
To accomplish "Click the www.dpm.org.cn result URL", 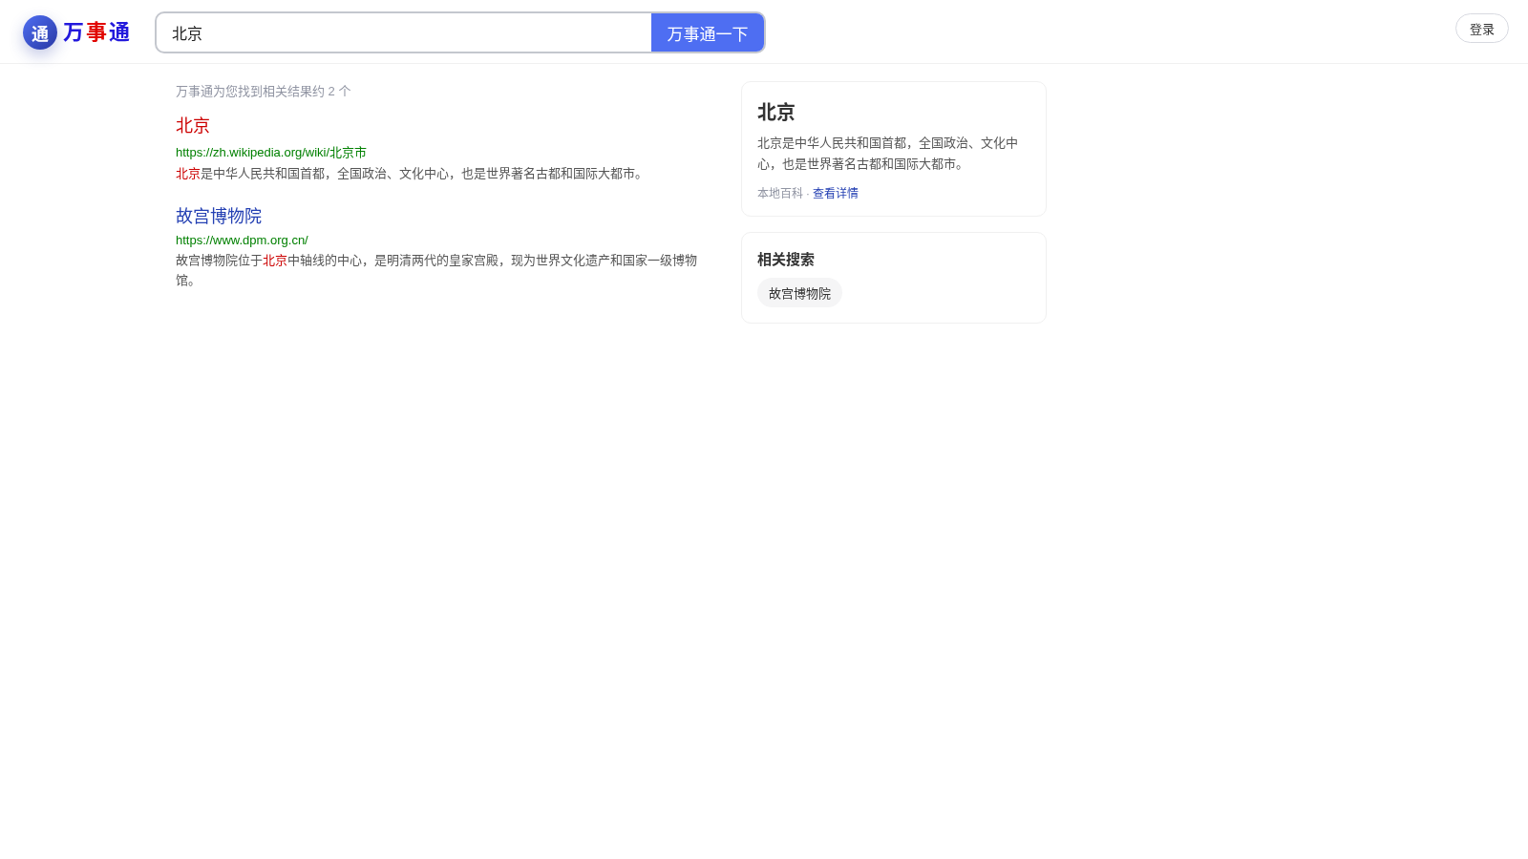I will 242,241.
